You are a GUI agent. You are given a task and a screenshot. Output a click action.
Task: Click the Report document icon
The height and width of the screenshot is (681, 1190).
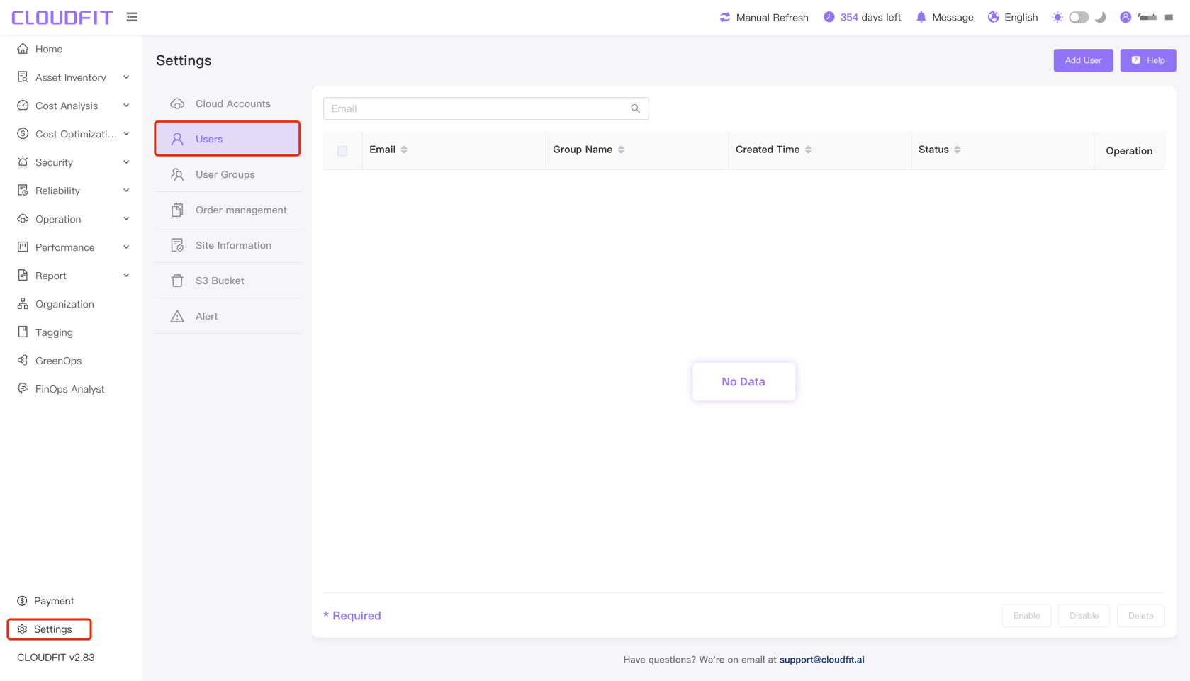(x=23, y=276)
